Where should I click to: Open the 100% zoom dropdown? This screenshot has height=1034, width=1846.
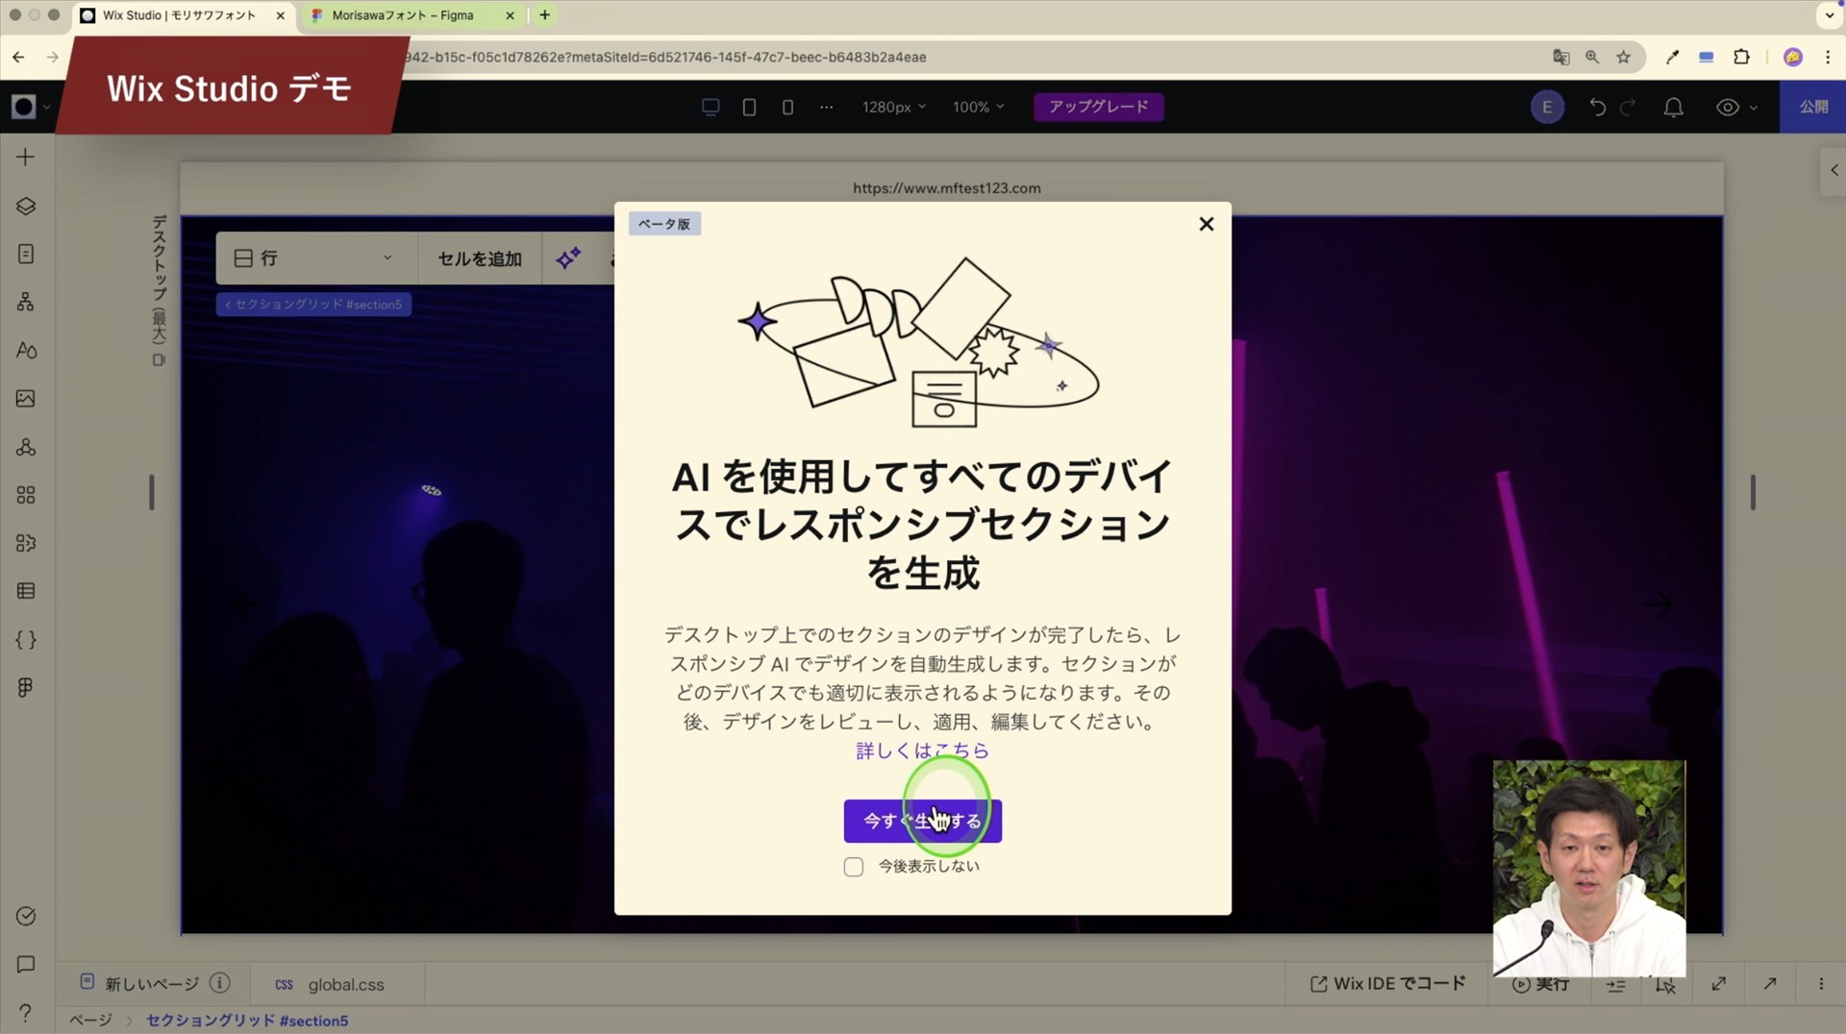click(978, 107)
